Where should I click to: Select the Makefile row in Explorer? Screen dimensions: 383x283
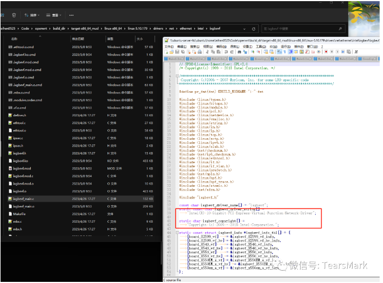81,214
